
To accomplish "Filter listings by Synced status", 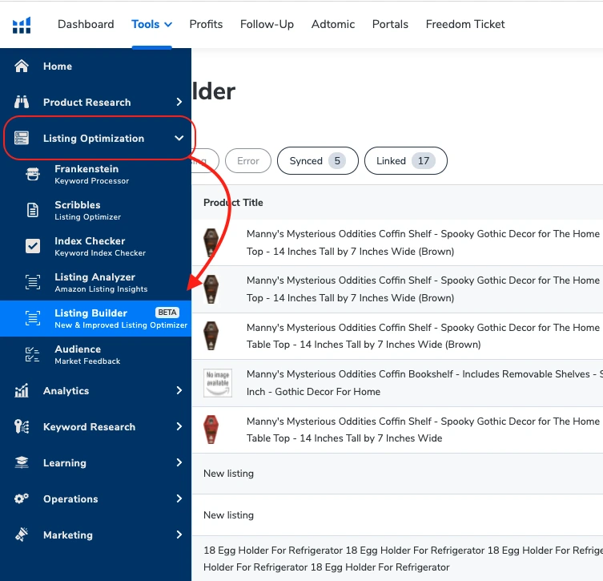I will pyautogui.click(x=316, y=161).
